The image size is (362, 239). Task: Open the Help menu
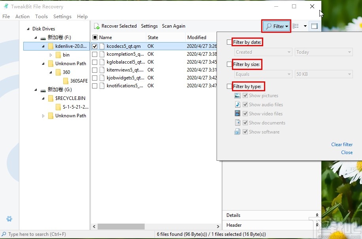point(82,16)
